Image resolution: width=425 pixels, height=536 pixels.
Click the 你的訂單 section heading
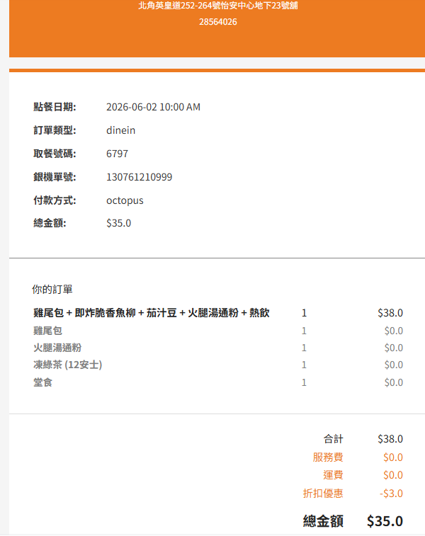tap(52, 289)
